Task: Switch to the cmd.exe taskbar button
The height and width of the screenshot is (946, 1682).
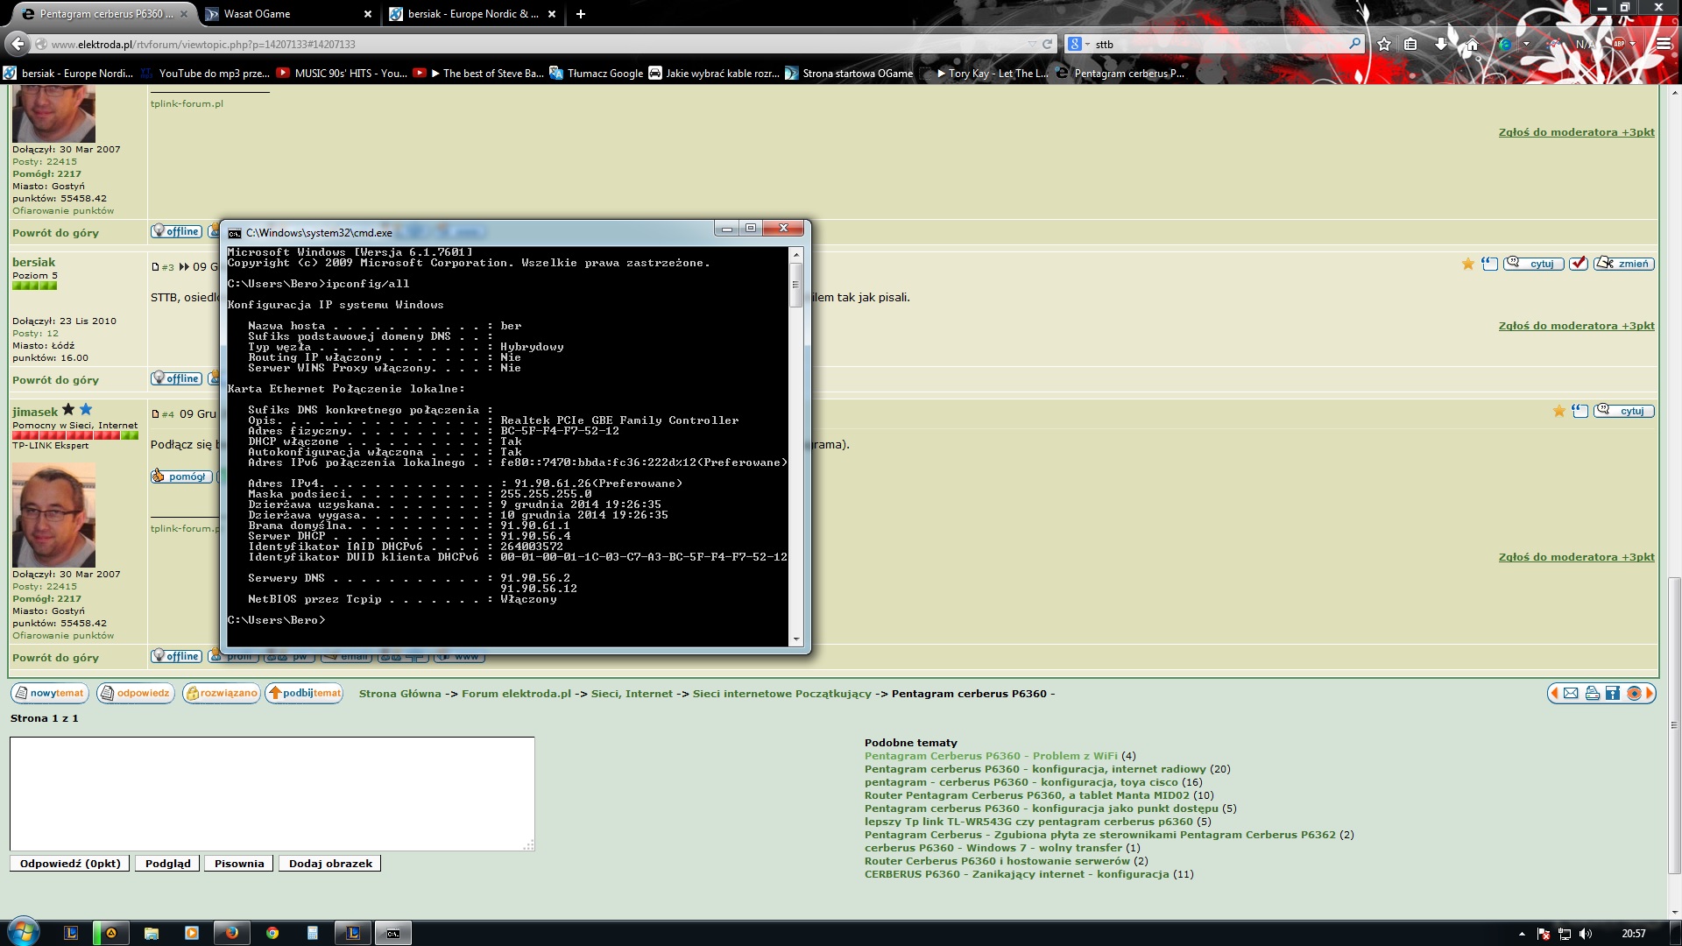Action: click(x=393, y=933)
